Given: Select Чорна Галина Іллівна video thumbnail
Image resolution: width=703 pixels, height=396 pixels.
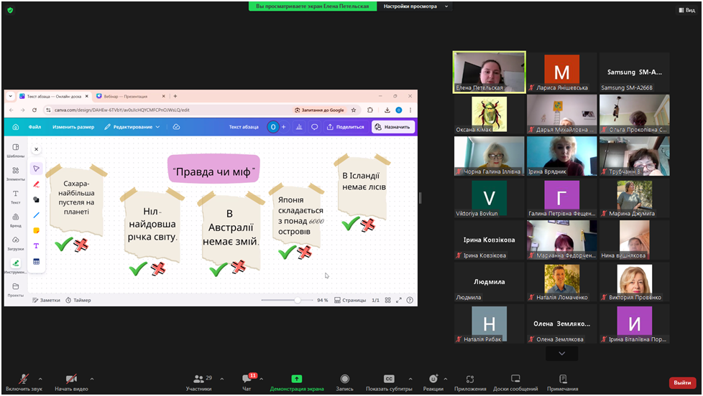Looking at the screenshot, I should pyautogui.click(x=489, y=156).
